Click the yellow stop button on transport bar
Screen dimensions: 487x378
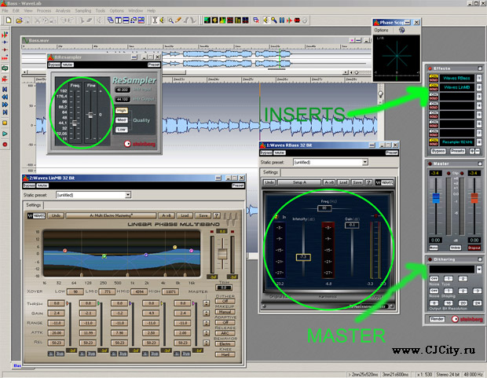click(x=5, y=123)
